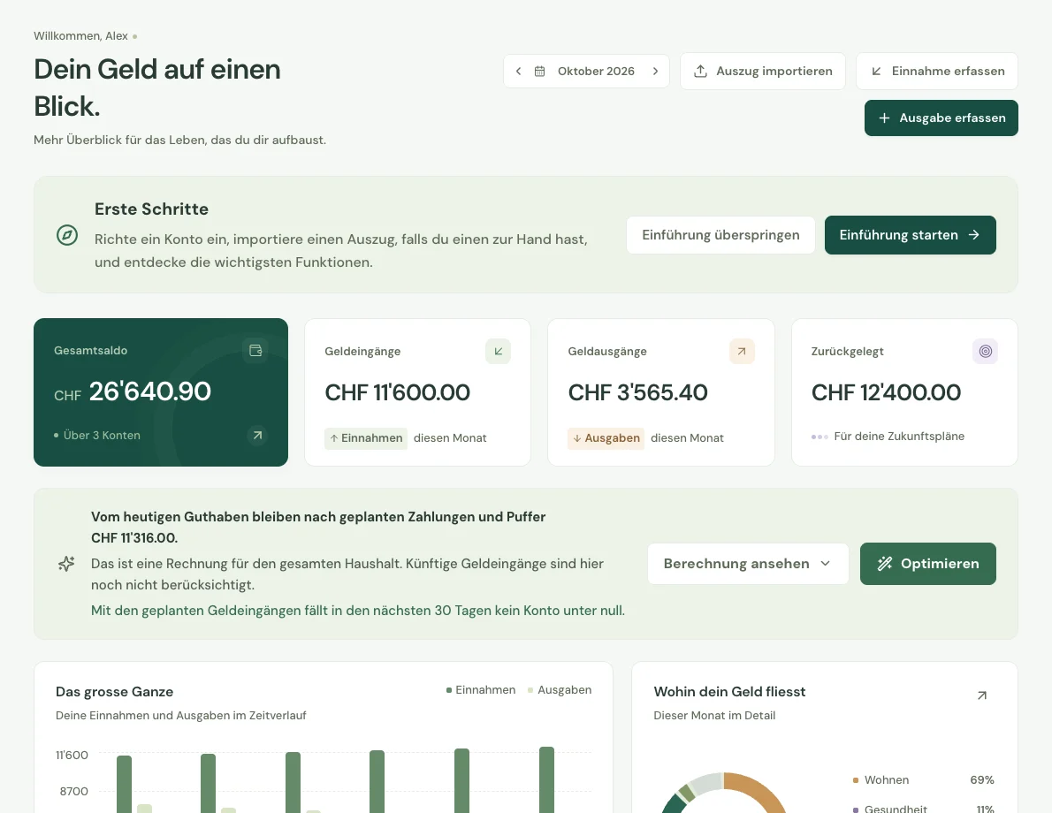
Task: Open the Gesamtsaldo card
Action: pyautogui.click(x=161, y=392)
